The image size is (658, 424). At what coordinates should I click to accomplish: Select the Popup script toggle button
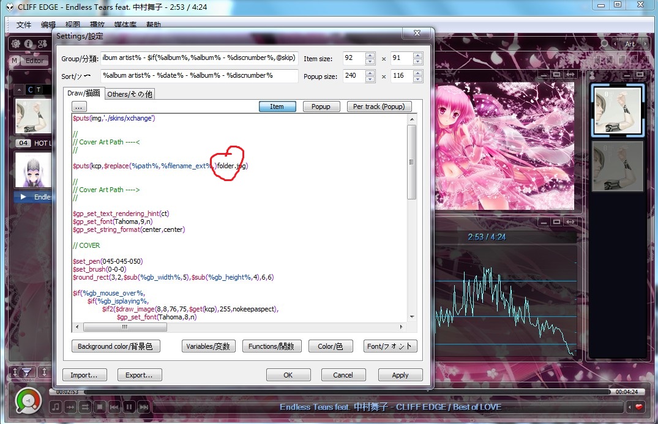[x=321, y=106]
